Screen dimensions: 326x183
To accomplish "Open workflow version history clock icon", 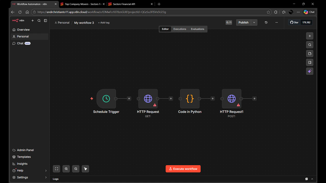I will tap(266, 22).
